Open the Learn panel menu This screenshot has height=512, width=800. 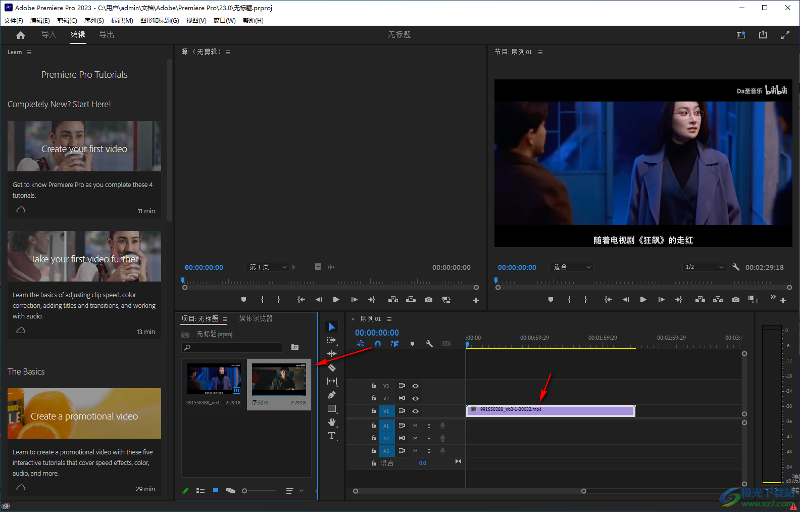[x=29, y=52]
